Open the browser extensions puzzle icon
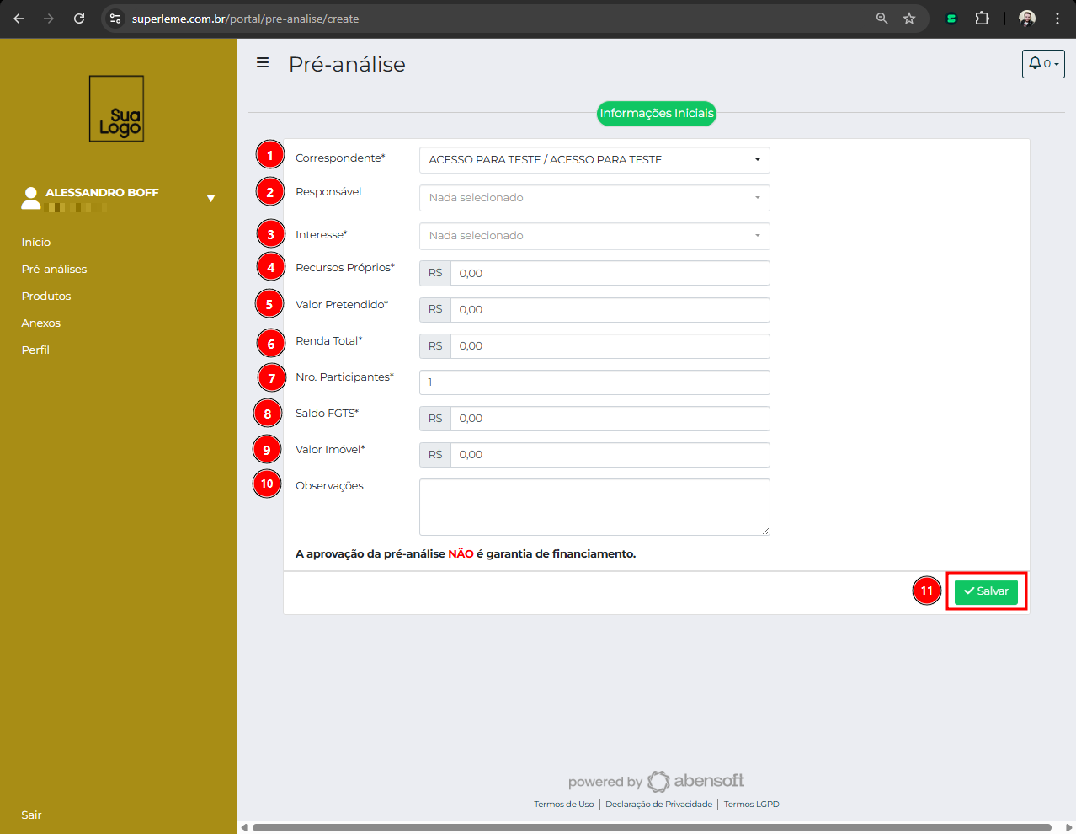This screenshot has width=1076, height=834. (x=982, y=19)
